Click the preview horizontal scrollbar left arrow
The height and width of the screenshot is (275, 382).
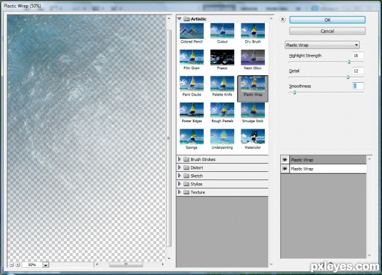click(97, 264)
